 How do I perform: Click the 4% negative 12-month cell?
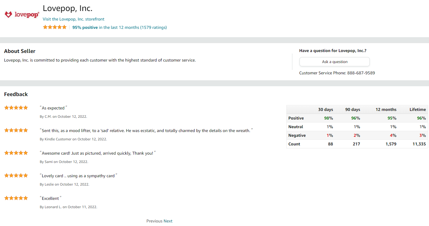[x=393, y=135]
